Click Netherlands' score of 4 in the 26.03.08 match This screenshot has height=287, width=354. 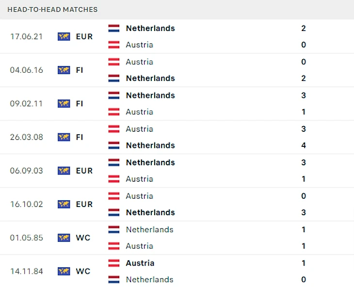pyautogui.click(x=304, y=145)
